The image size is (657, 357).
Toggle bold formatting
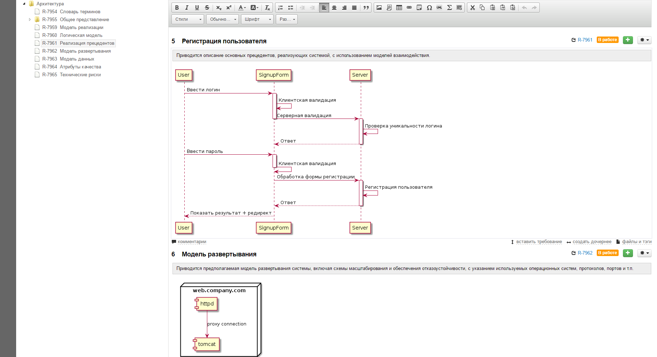point(177,8)
